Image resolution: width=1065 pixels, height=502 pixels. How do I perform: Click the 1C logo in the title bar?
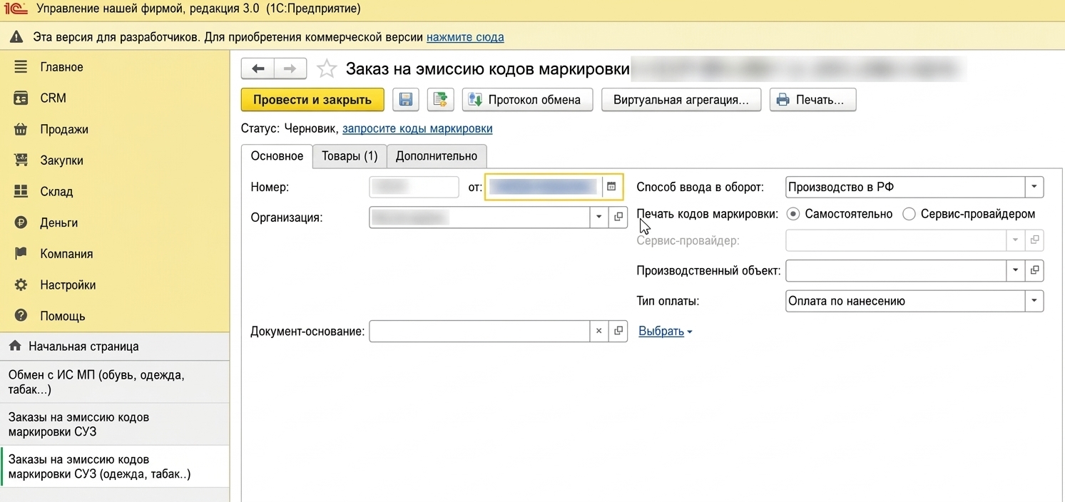(16, 9)
